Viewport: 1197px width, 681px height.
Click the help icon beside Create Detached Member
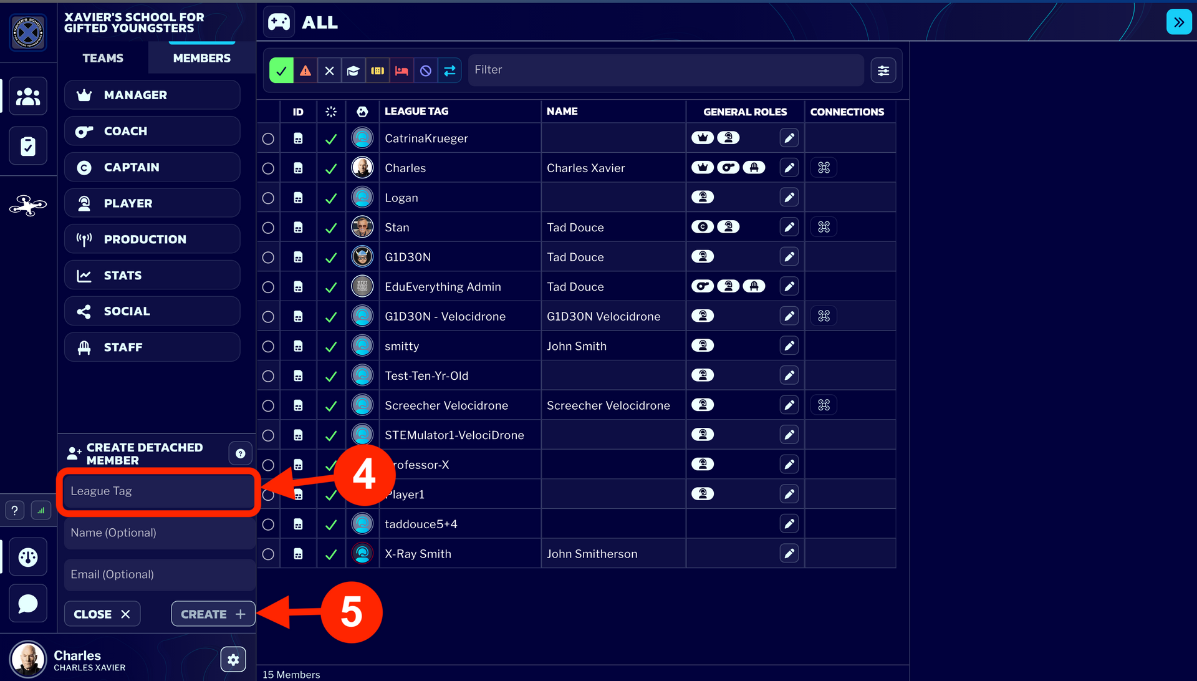[x=241, y=453]
